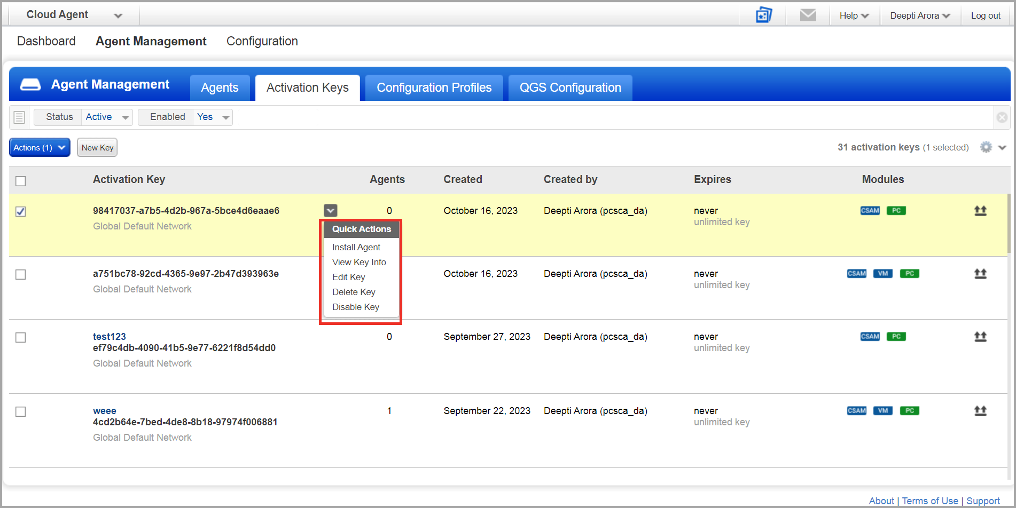Click the Created by column header
The image size is (1016, 508).
pos(570,179)
